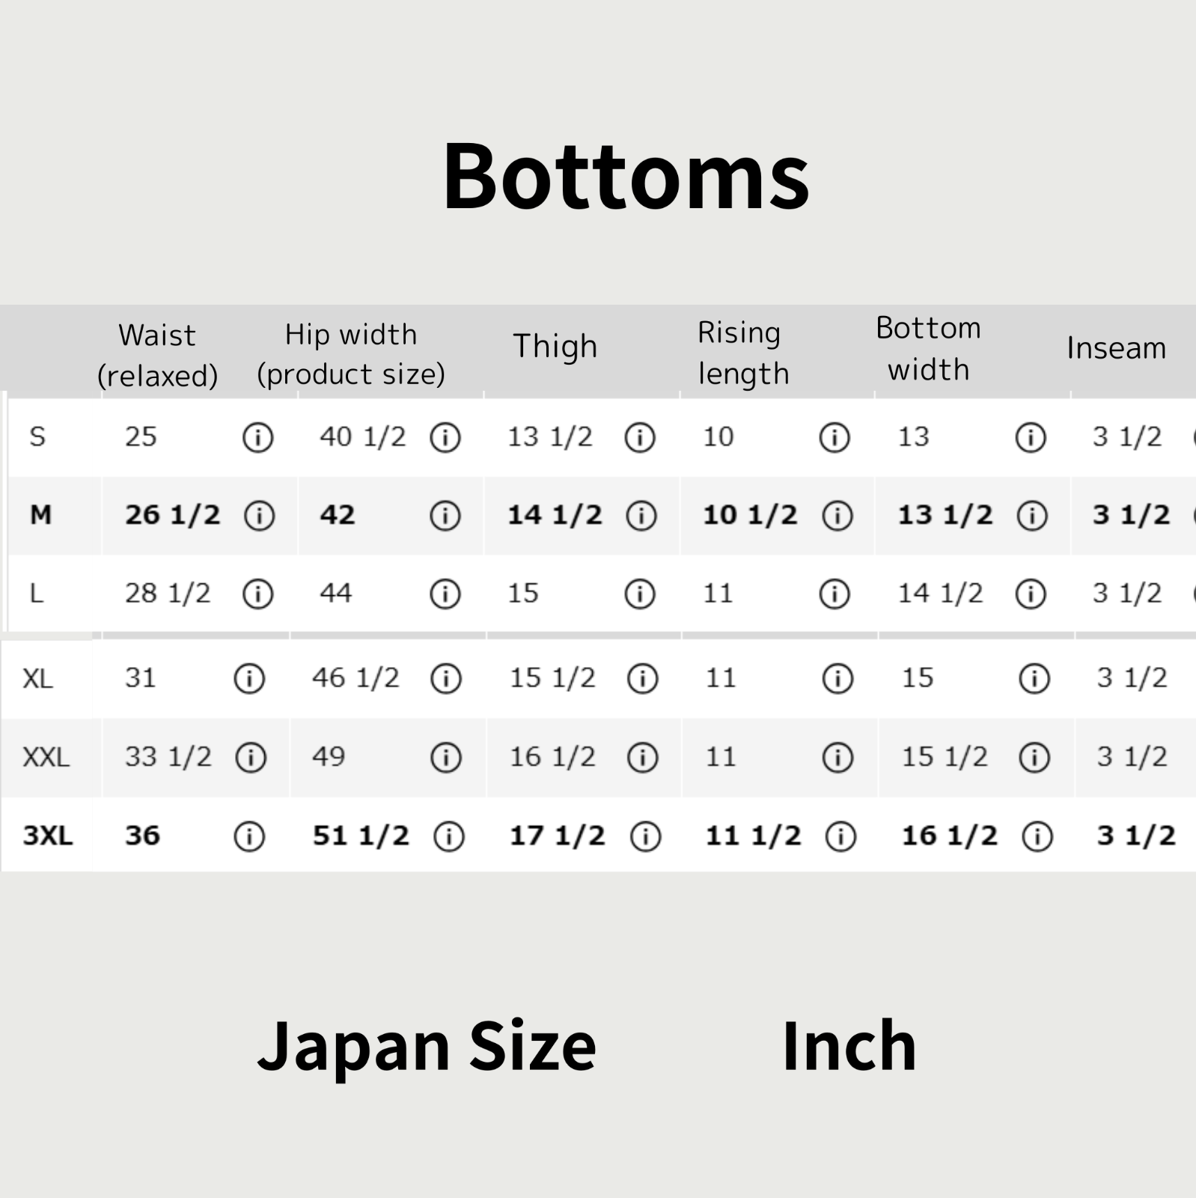Open info icon beside M bottom width 13 1/2
This screenshot has width=1196, height=1198.
(1032, 516)
